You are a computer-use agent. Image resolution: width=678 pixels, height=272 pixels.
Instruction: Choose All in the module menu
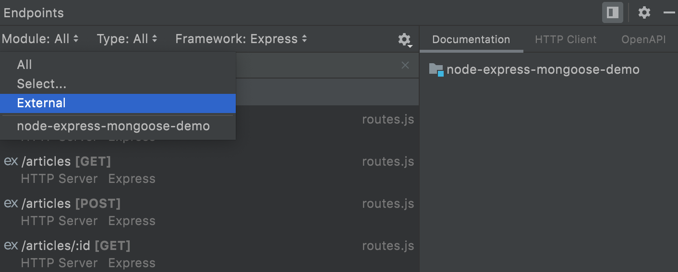click(24, 65)
